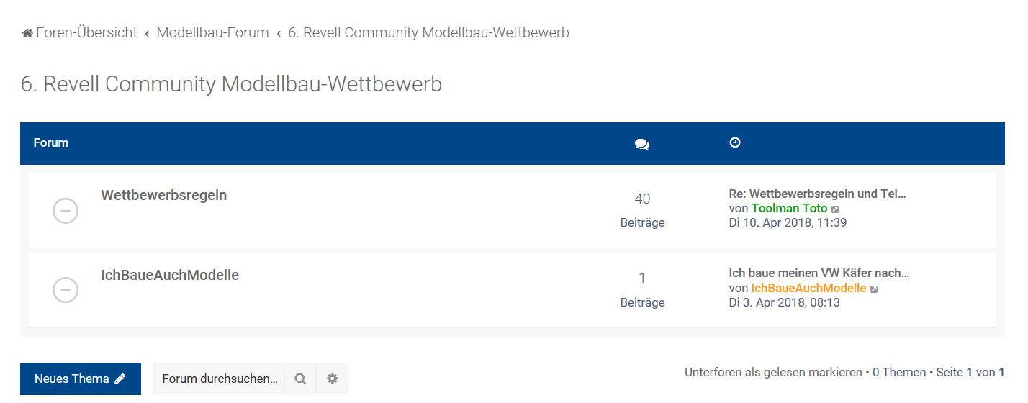View Toolman Toto's user profile

point(789,209)
